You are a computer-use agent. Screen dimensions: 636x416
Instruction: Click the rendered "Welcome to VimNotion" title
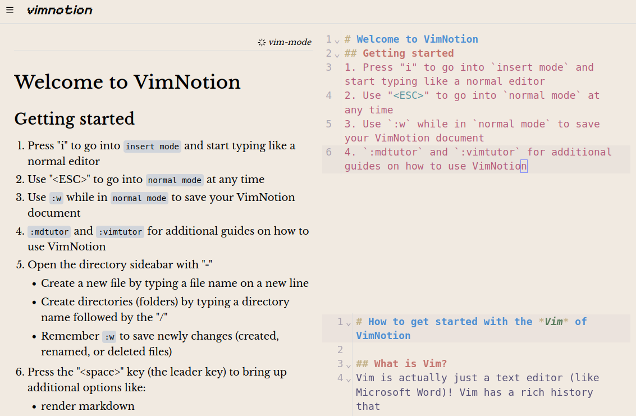pos(127,82)
